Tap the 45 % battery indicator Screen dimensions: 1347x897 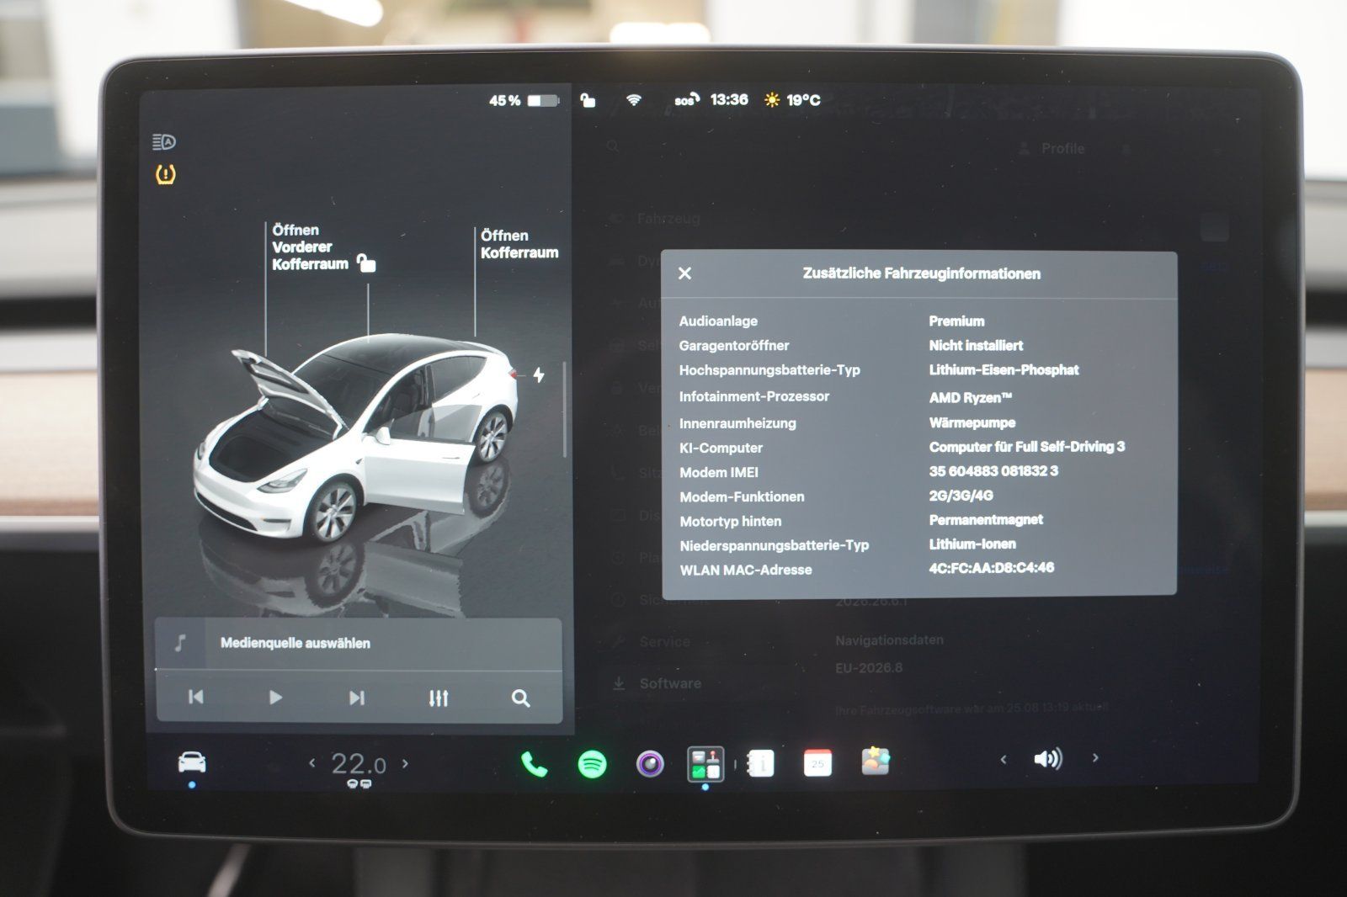coord(524,101)
